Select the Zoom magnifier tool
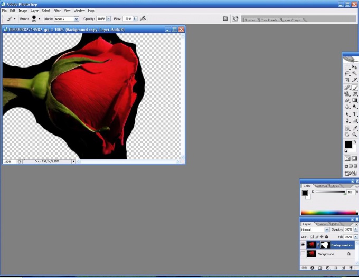The image size is (359, 278). click(x=355, y=135)
